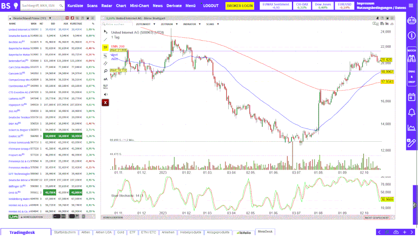The height and width of the screenshot is (236, 418).
Task: Click the Alert 21,508 price marker
Action: [118, 50]
